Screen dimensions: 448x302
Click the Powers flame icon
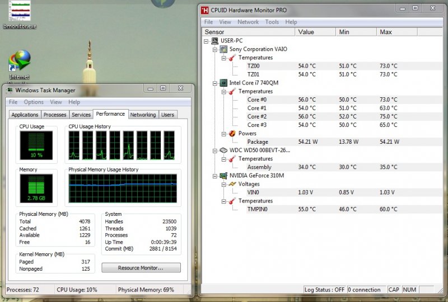232,133
